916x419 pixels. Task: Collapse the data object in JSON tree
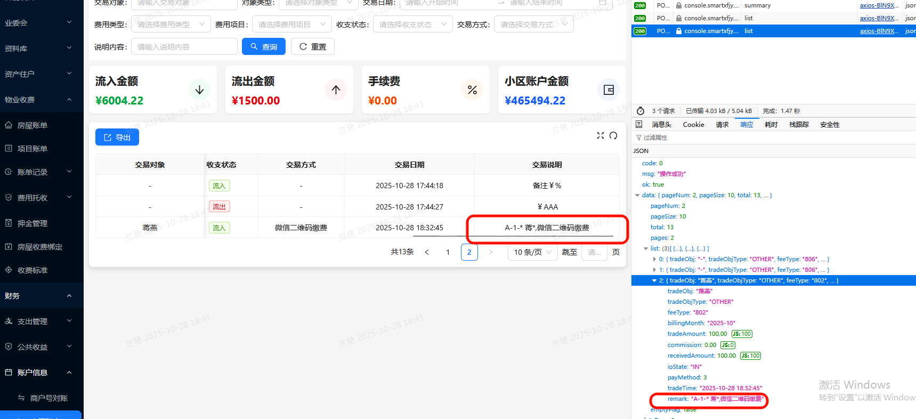coord(637,195)
